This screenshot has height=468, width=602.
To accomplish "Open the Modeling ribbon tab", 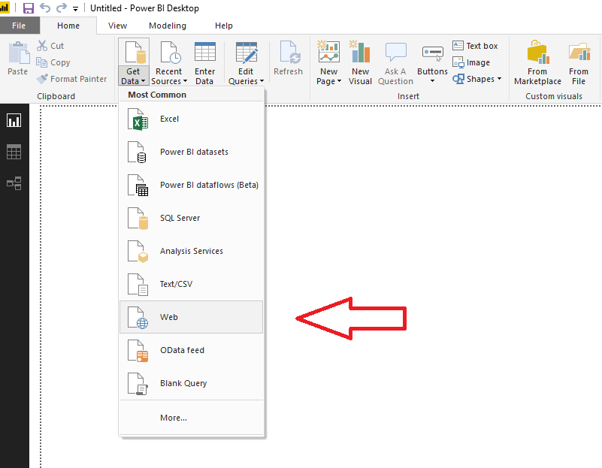I will [168, 26].
